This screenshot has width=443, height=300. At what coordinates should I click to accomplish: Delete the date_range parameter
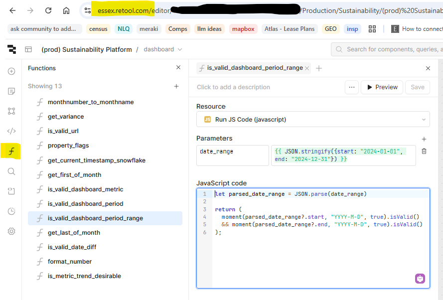tap(424, 151)
